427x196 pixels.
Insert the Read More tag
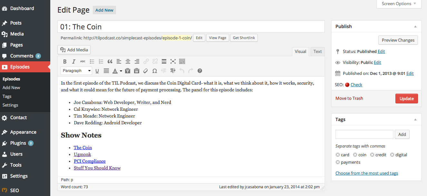point(164,61)
